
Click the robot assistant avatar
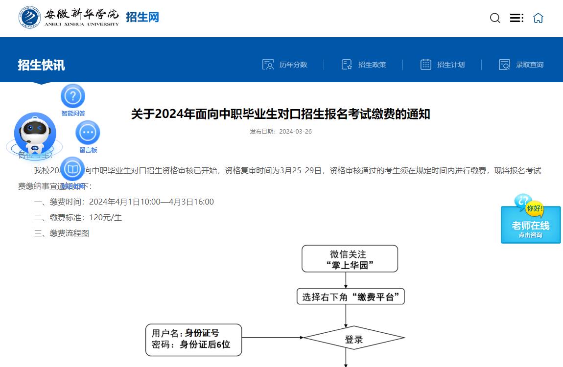coord(35,134)
